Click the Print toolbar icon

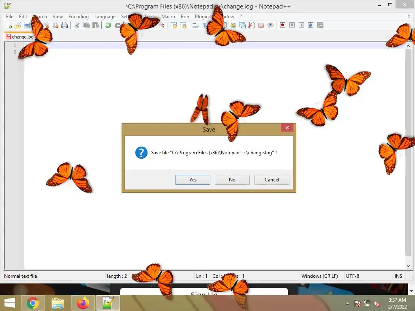click(x=64, y=25)
